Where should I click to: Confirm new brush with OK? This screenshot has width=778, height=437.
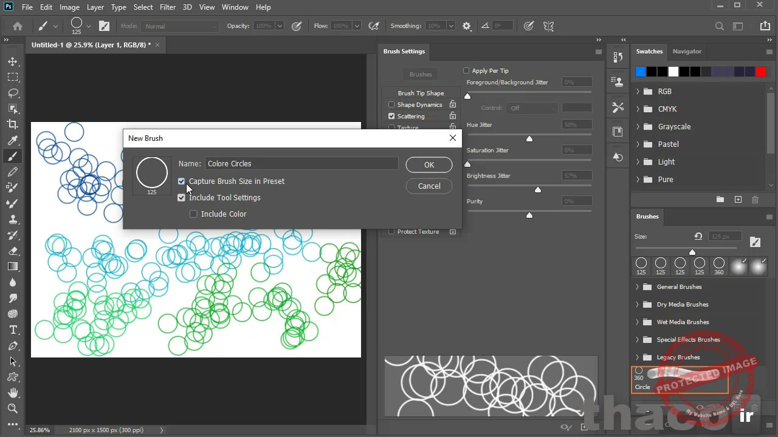429,165
